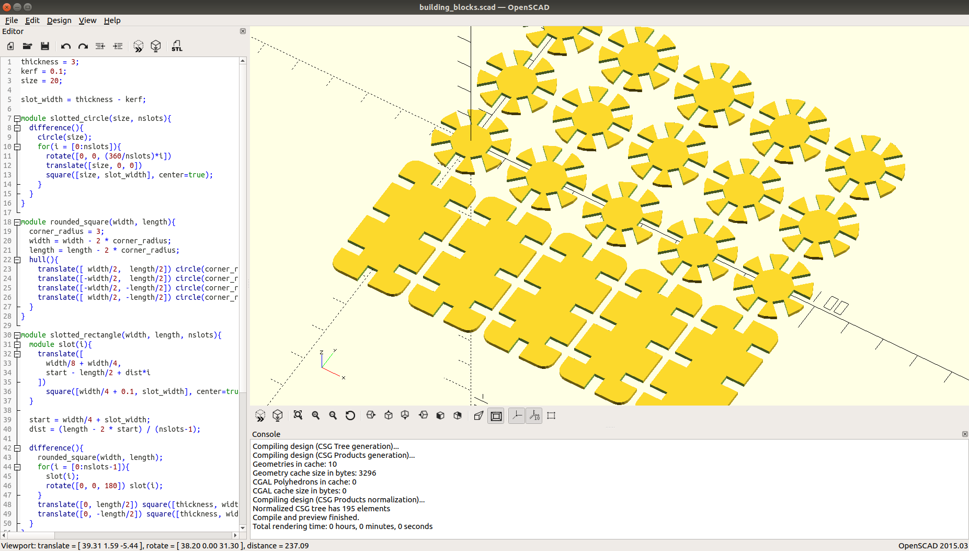The width and height of the screenshot is (969, 551).
Task: Click the editor scroll-down arrow
Action: click(243, 528)
